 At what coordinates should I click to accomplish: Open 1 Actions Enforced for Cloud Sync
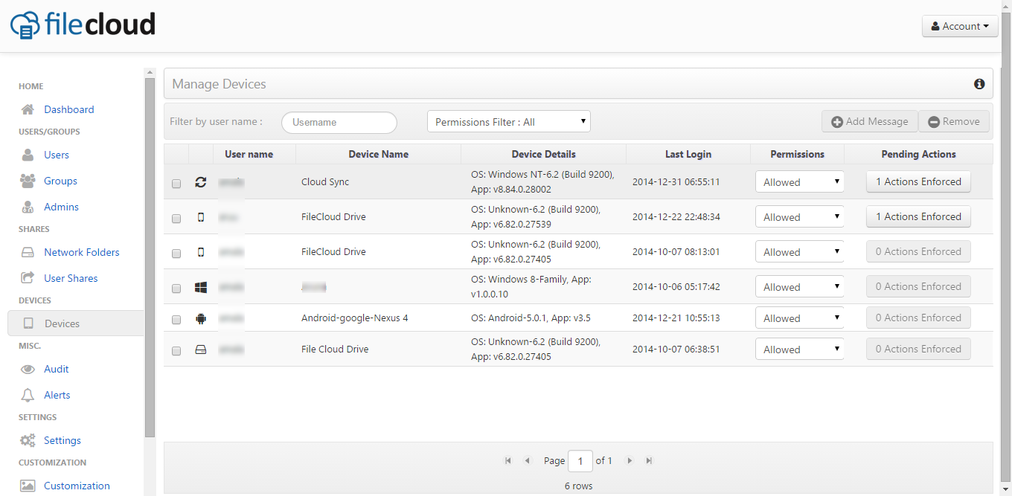point(918,181)
